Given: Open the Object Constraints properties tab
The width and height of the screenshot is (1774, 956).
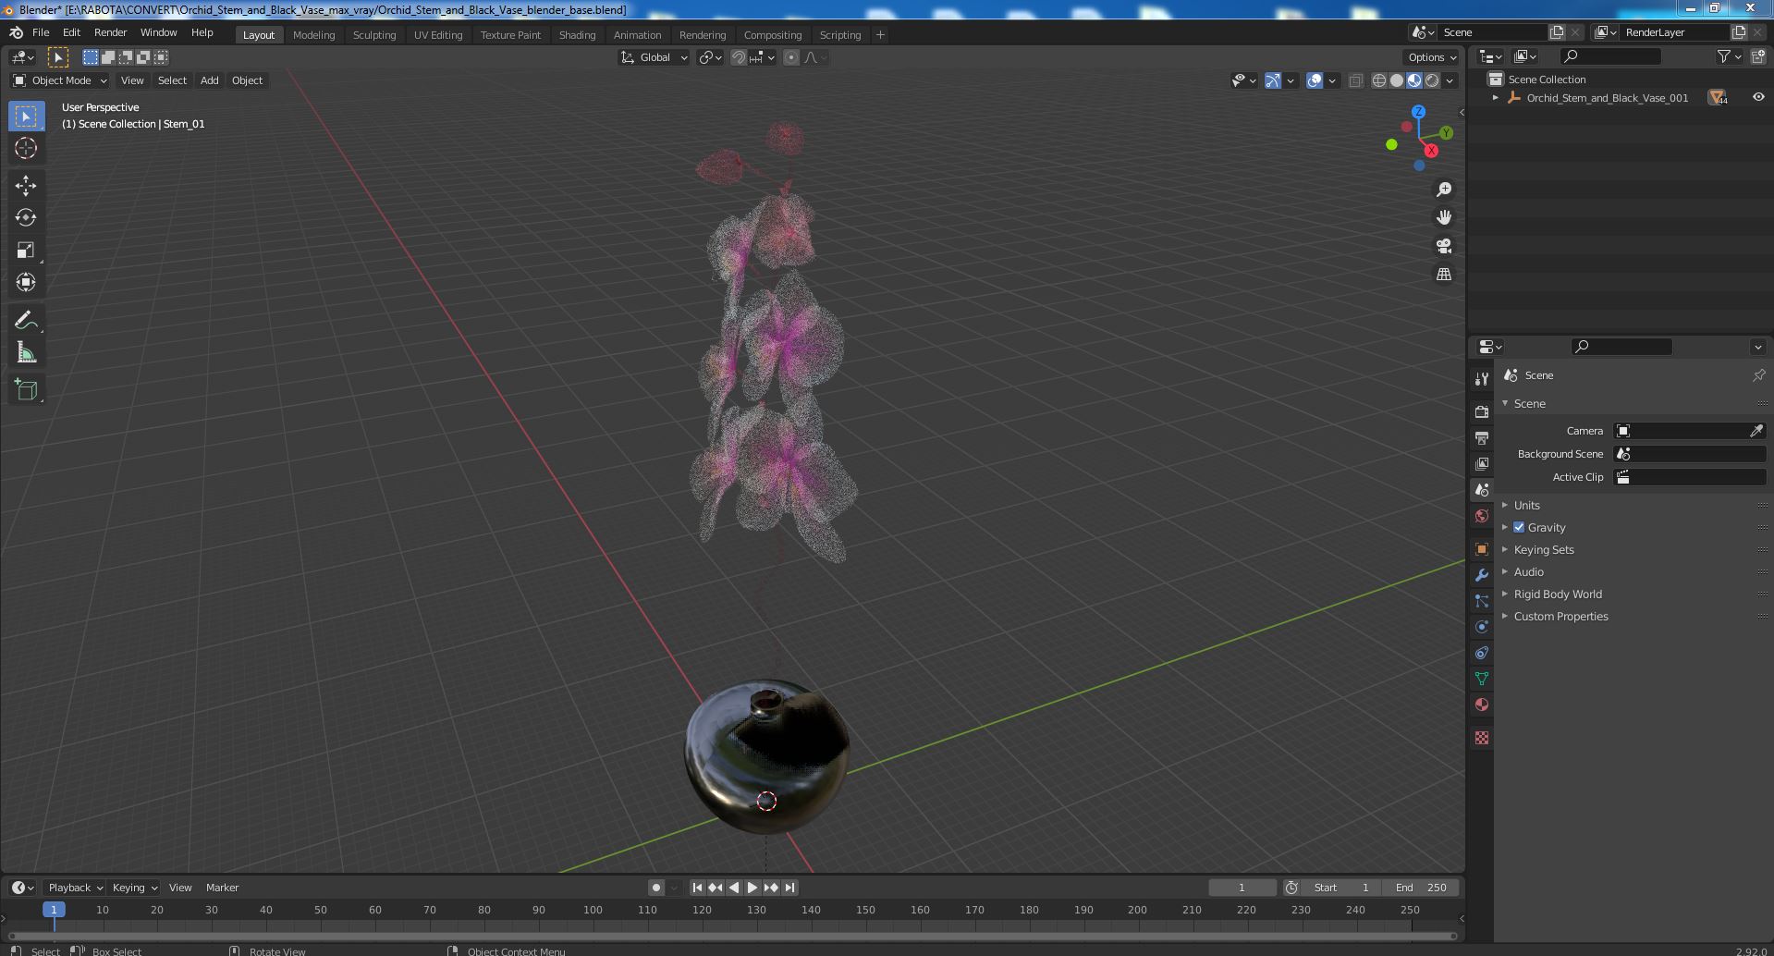Looking at the screenshot, I should 1482,653.
